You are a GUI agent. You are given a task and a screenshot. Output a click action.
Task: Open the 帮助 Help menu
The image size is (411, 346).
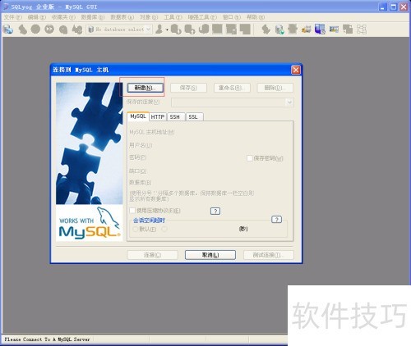click(x=256, y=17)
